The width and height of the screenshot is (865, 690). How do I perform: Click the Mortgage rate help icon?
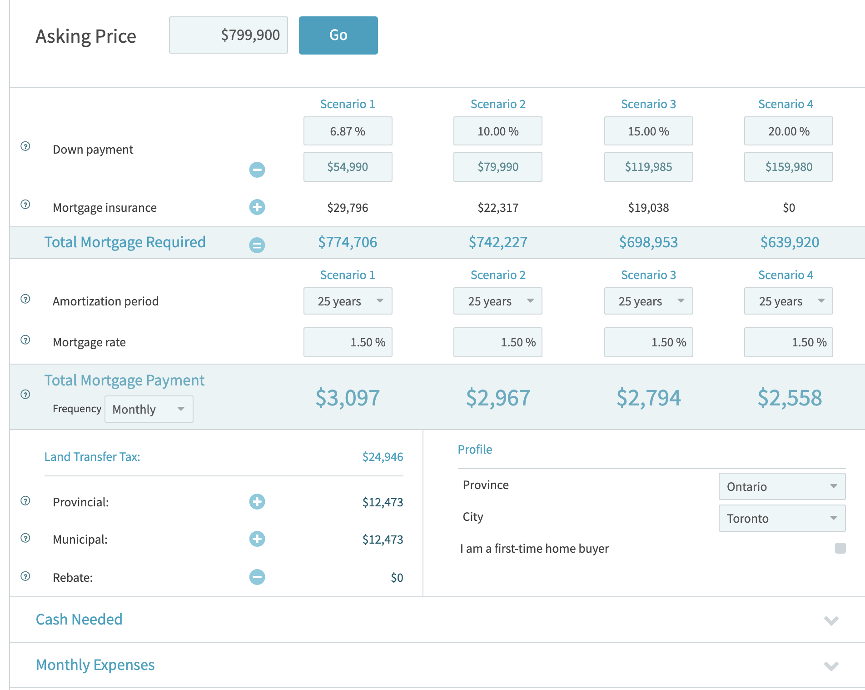click(25, 340)
